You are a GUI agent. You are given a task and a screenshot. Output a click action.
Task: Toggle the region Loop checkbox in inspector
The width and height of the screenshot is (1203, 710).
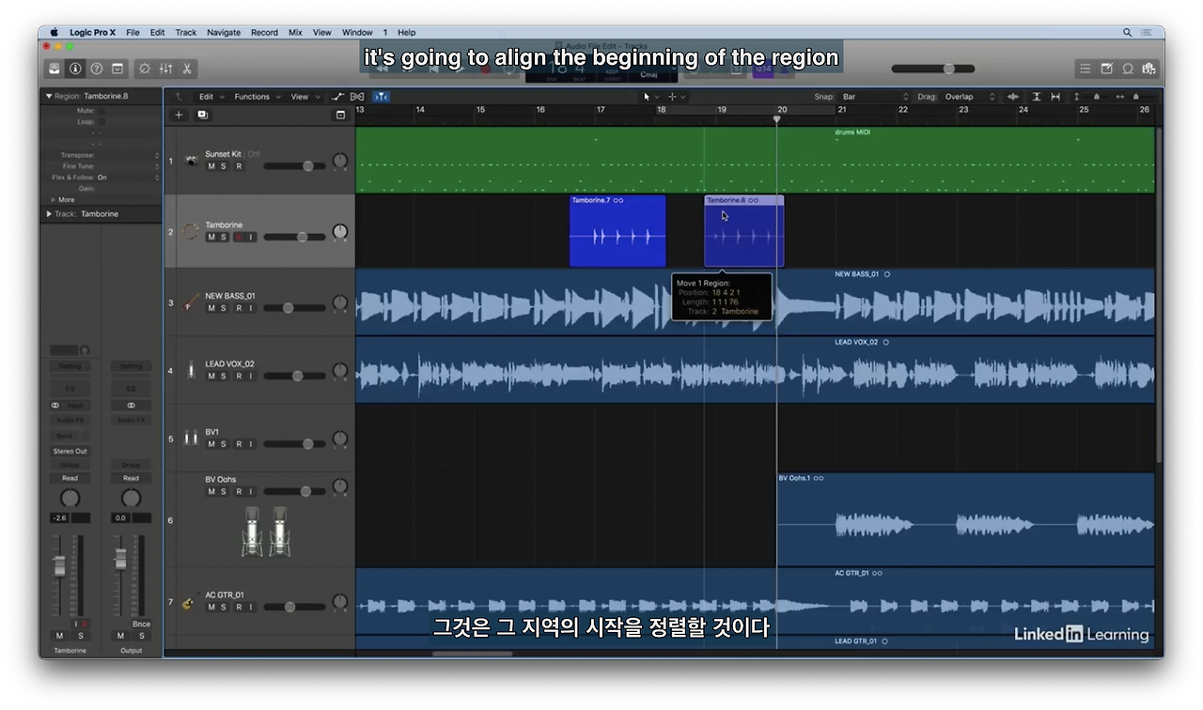point(102,122)
